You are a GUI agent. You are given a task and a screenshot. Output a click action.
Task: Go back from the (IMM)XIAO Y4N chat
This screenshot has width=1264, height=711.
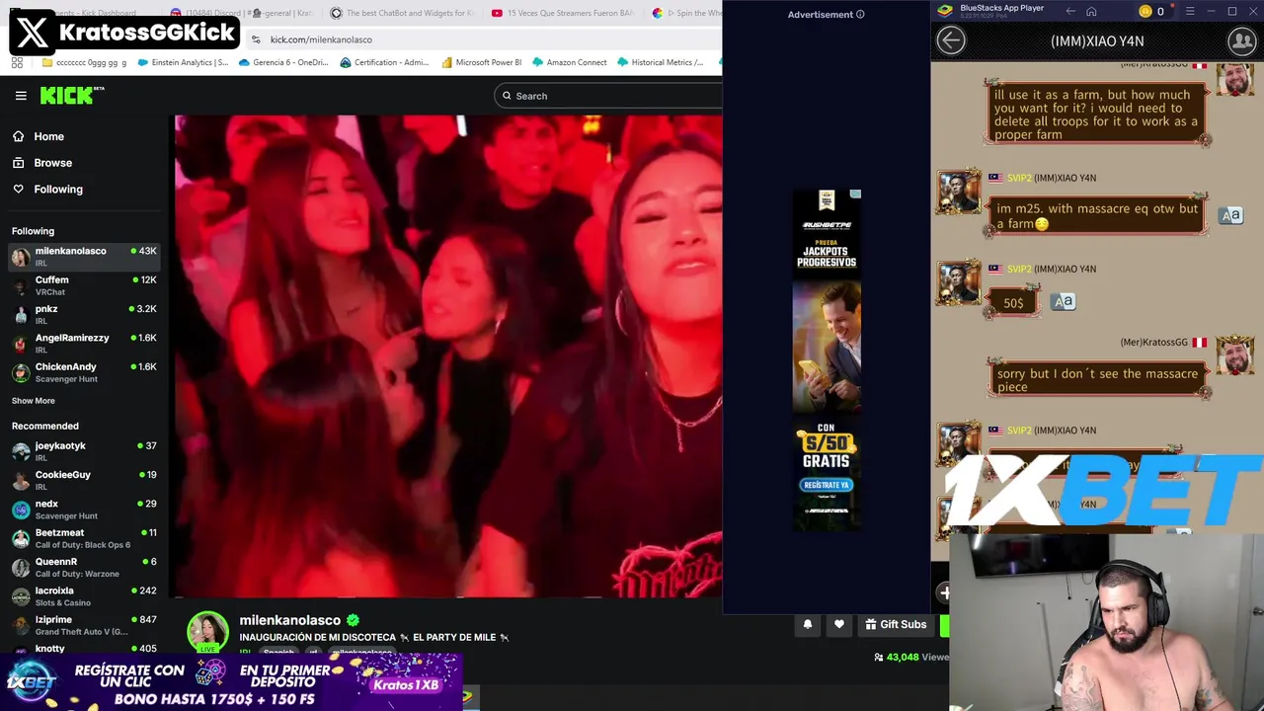pyautogui.click(x=951, y=40)
